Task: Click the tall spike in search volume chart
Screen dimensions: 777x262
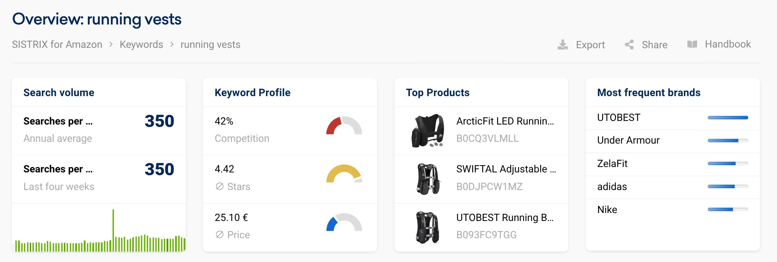Action: coord(113,230)
